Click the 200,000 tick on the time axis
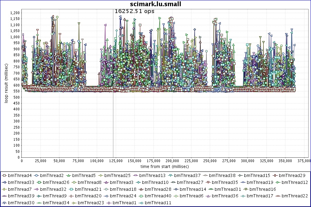This screenshot has width=311, height=207. click(x=172, y=161)
